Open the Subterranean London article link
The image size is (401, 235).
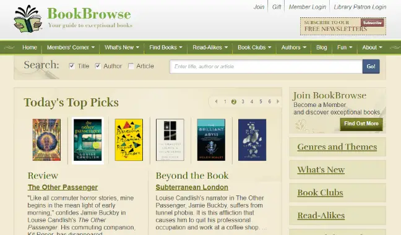(192, 187)
